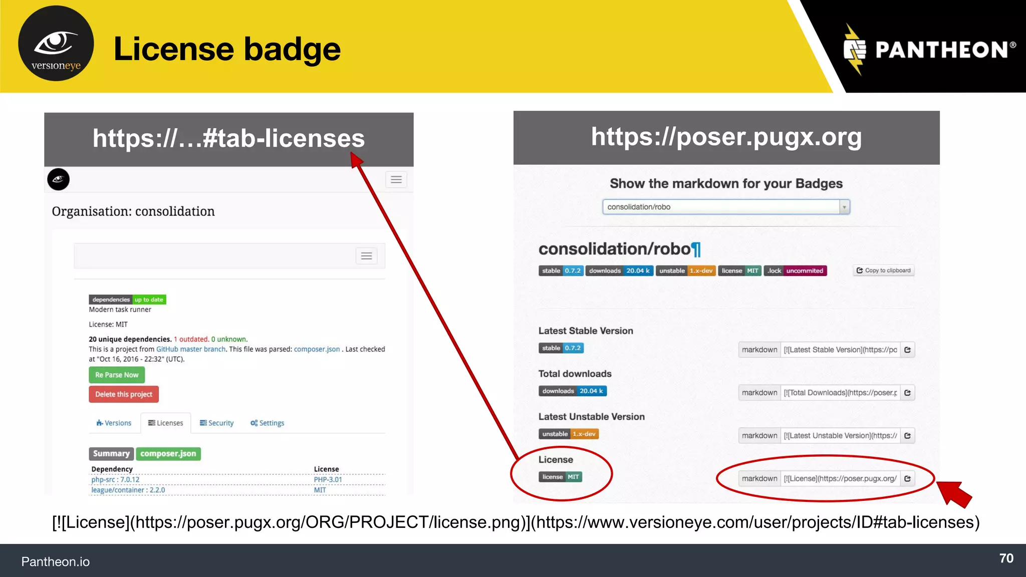
Task: Switch to the Security tab
Action: (216, 423)
